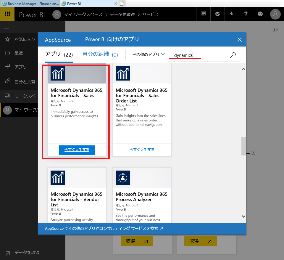Viewport: 284px width, 260px height.
Task: Click the app list scrollbar thumb
Action: click(243, 146)
